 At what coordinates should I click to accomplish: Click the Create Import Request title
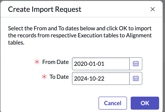(45, 9)
